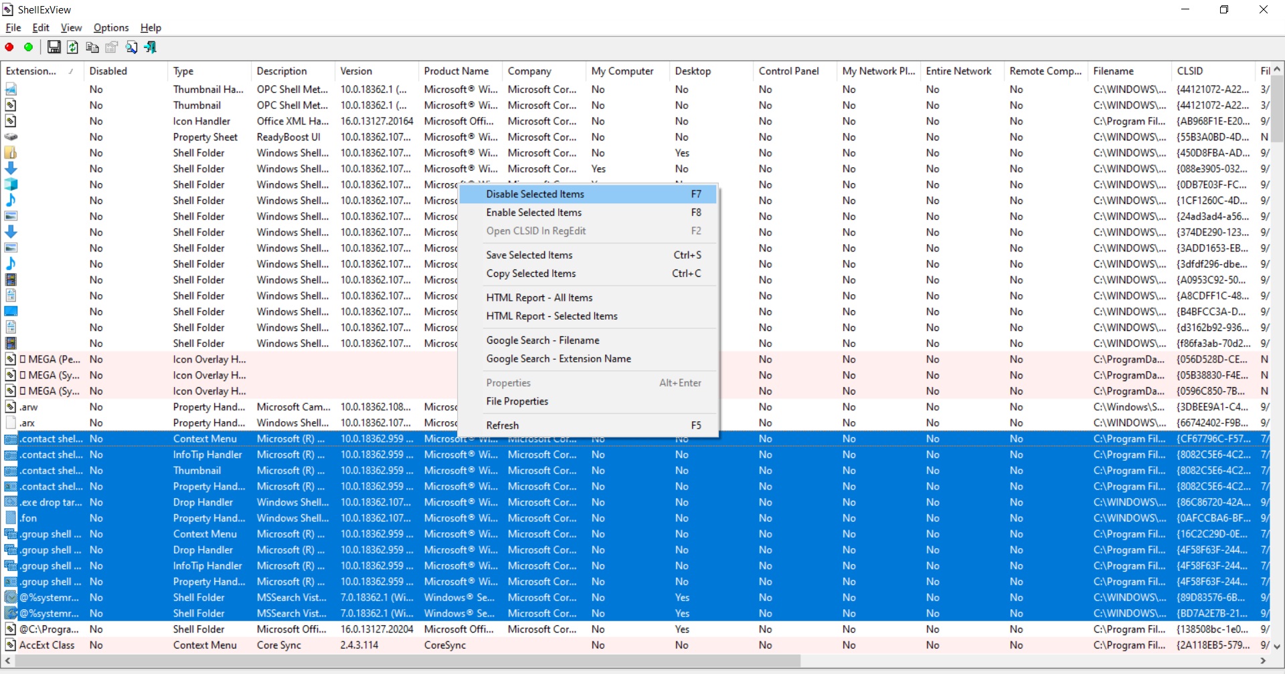This screenshot has width=1285, height=674.
Task: Click the Refresh document toolbar icon
Action: pos(72,47)
